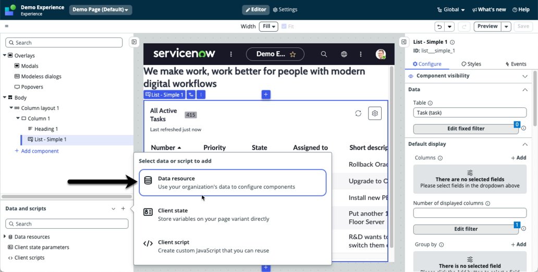Open the Global scope dropdown
The image size is (538, 272).
(451, 9)
